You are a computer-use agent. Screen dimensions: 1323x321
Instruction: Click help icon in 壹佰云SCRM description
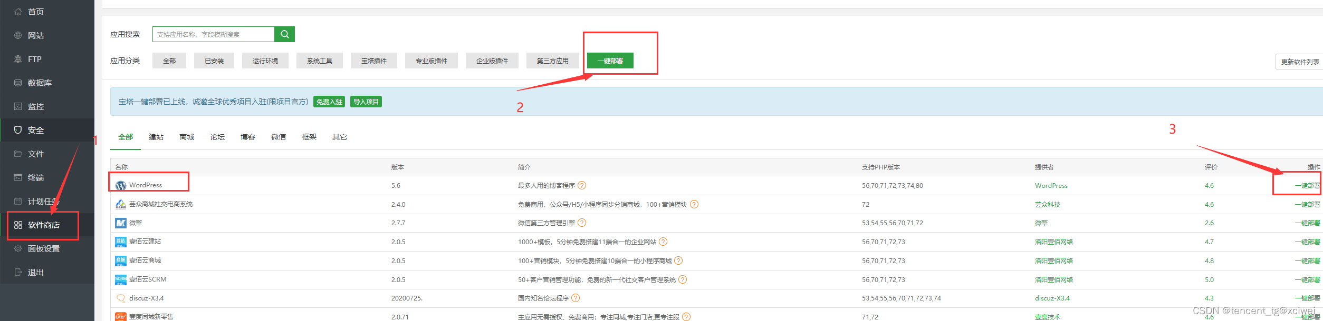tap(683, 279)
